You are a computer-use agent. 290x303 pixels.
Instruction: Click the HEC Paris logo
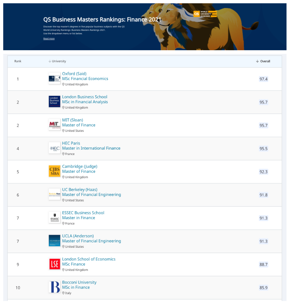(55, 148)
